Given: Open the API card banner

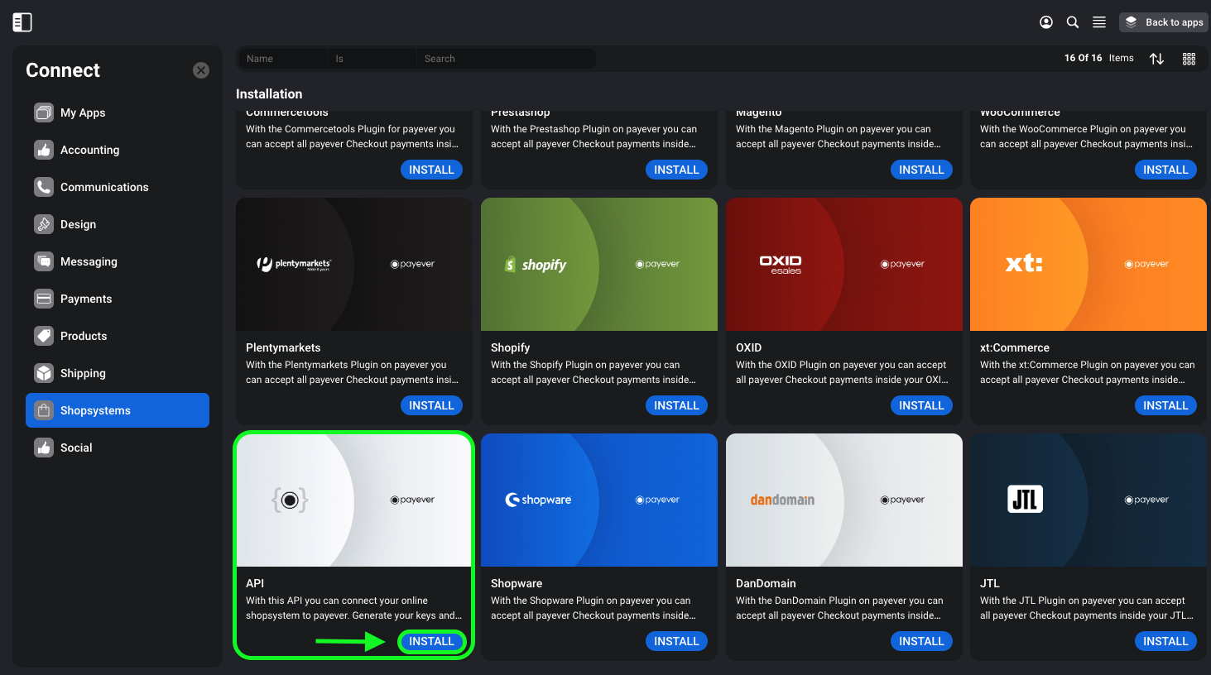Looking at the screenshot, I should (x=354, y=500).
